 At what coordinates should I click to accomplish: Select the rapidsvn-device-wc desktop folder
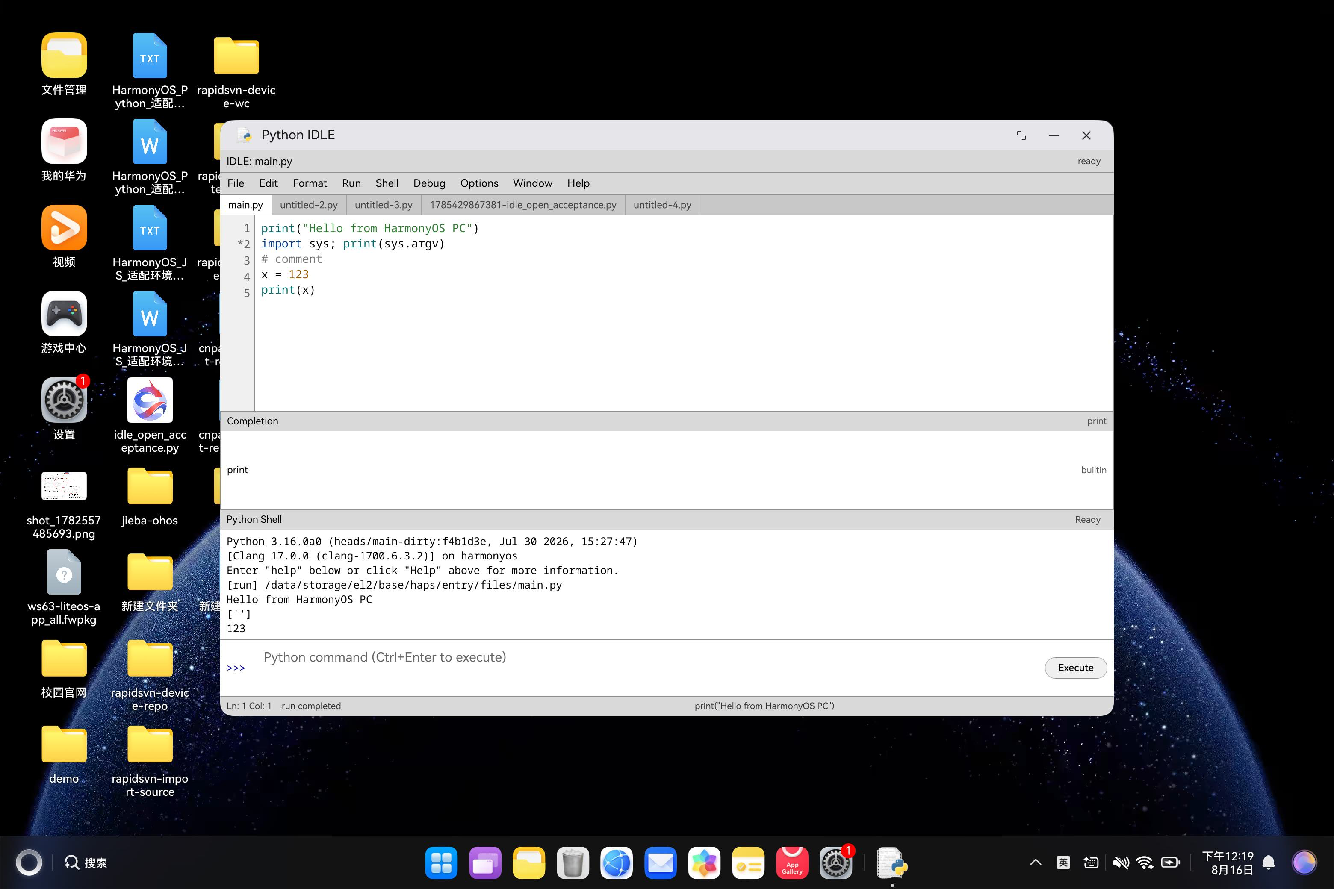tap(236, 55)
